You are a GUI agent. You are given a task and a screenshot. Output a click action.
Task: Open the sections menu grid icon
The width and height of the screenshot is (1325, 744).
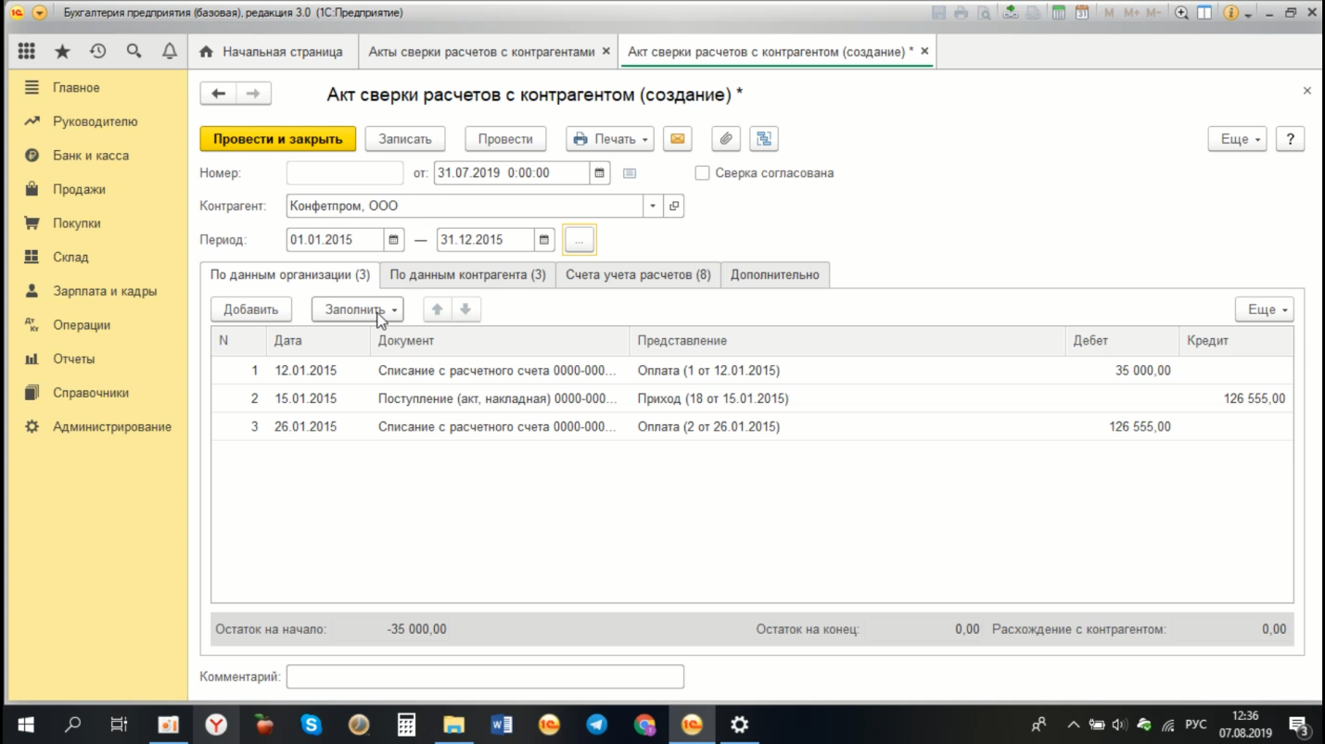pos(26,52)
